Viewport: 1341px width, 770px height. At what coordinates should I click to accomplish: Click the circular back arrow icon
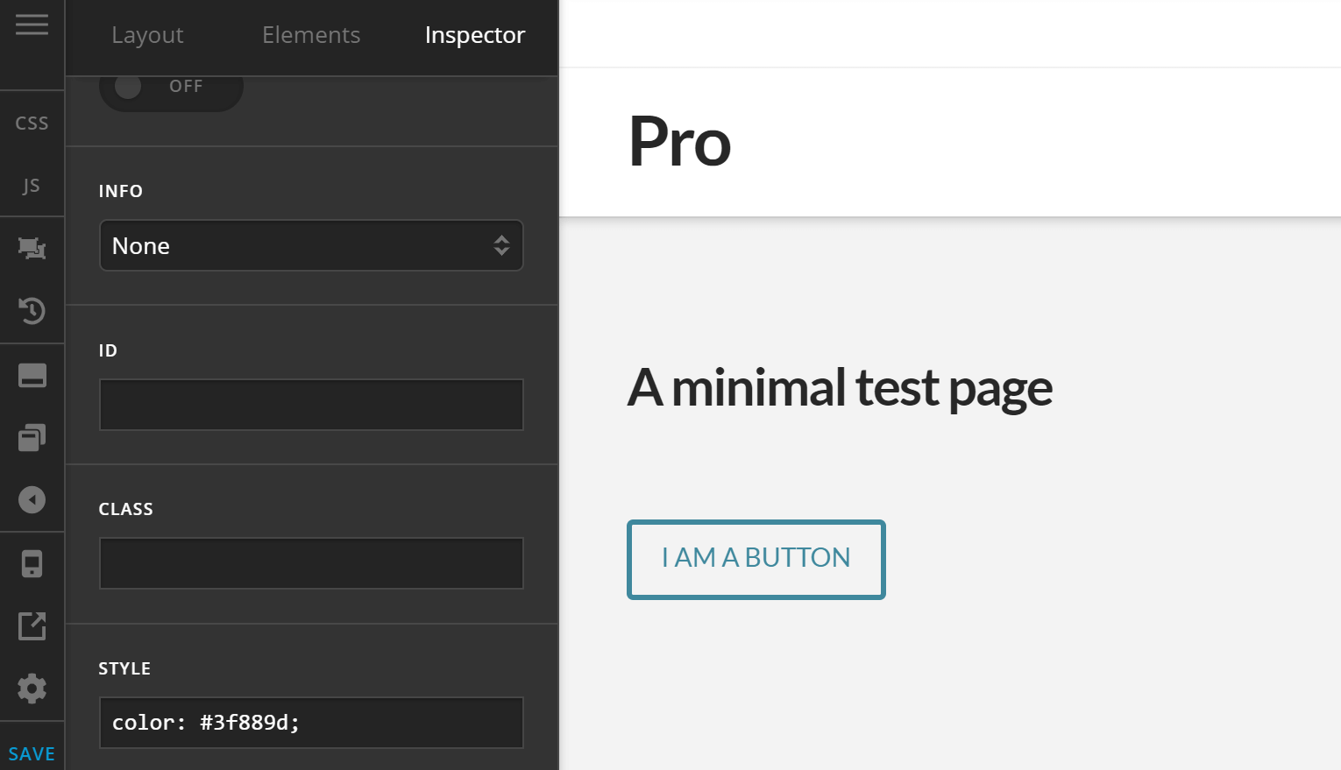click(32, 499)
